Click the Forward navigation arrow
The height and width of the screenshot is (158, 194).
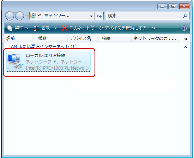point(19,16)
